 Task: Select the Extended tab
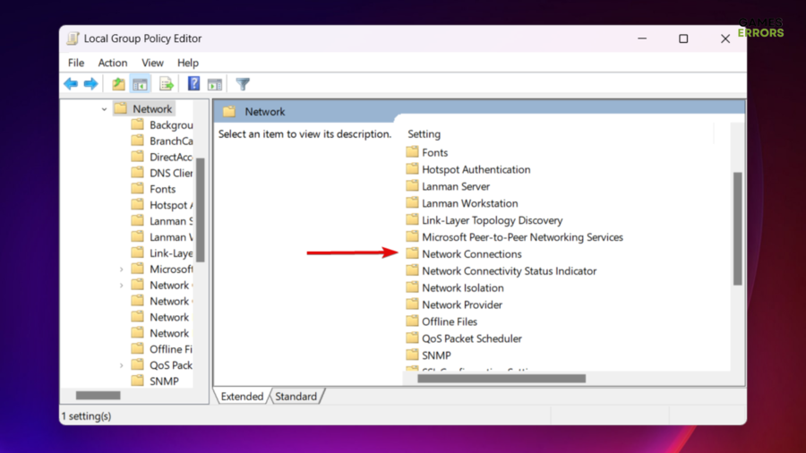coord(242,397)
